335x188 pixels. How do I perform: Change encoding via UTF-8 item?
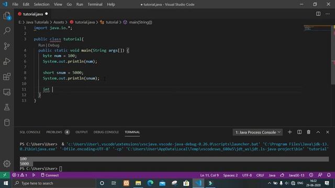(x=247, y=175)
